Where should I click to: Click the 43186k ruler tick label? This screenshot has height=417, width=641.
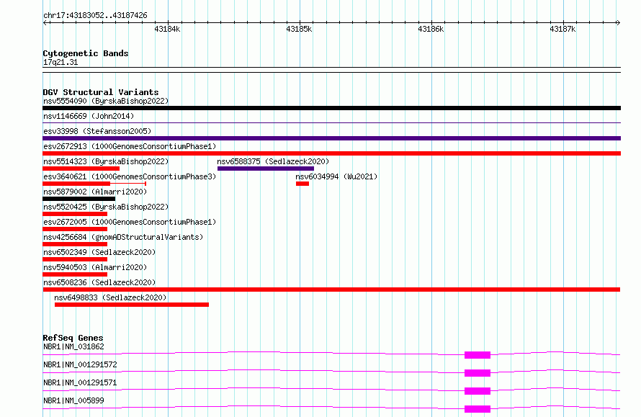431,29
